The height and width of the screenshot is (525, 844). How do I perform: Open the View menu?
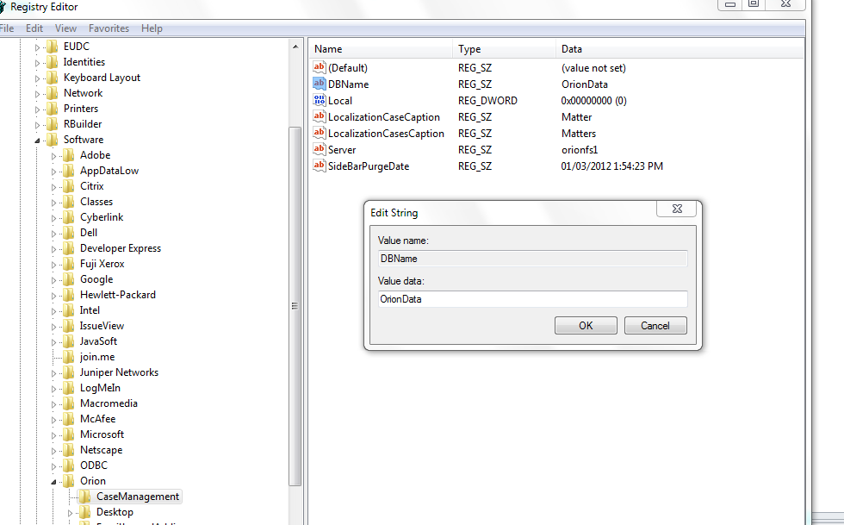pos(65,28)
